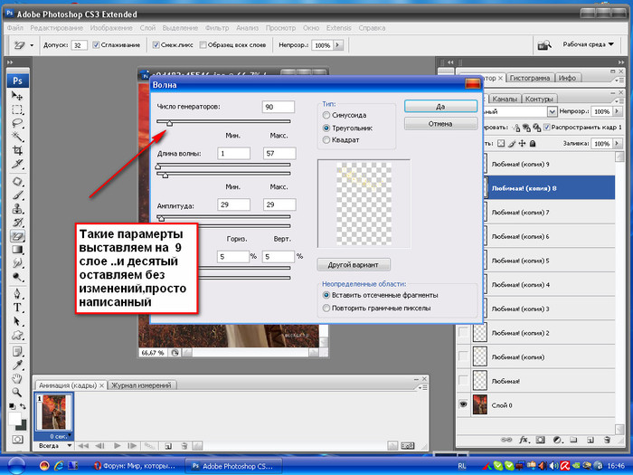
Task: Open frame delay 0 сек. dropdown
Action: pyautogui.click(x=70, y=436)
